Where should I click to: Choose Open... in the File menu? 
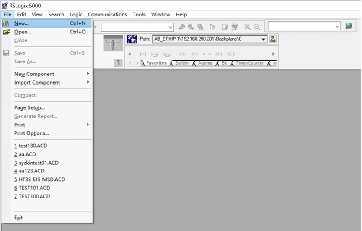23,32
